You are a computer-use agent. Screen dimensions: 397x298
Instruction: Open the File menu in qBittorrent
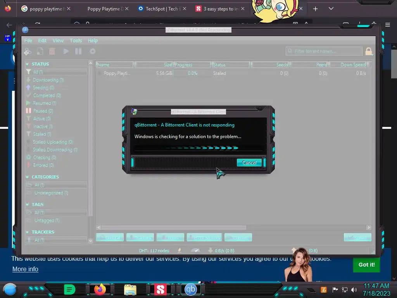point(28,40)
